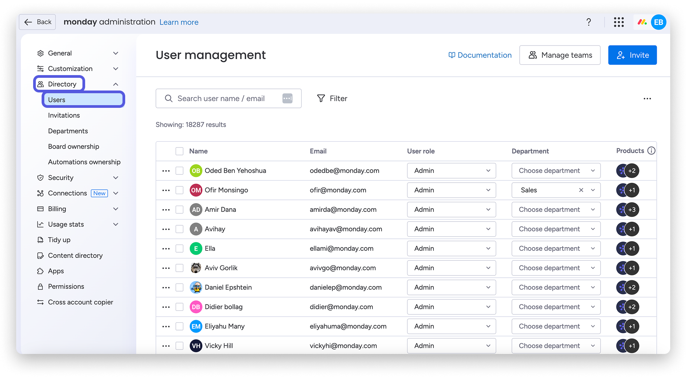
Task: Click the Products info icon
Action: point(651,151)
